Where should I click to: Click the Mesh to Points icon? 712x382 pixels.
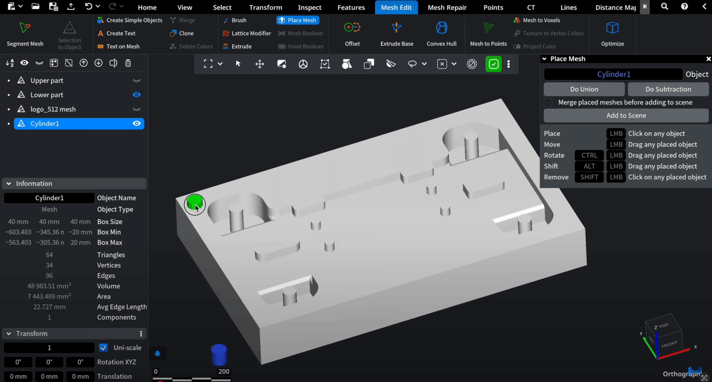tap(488, 28)
